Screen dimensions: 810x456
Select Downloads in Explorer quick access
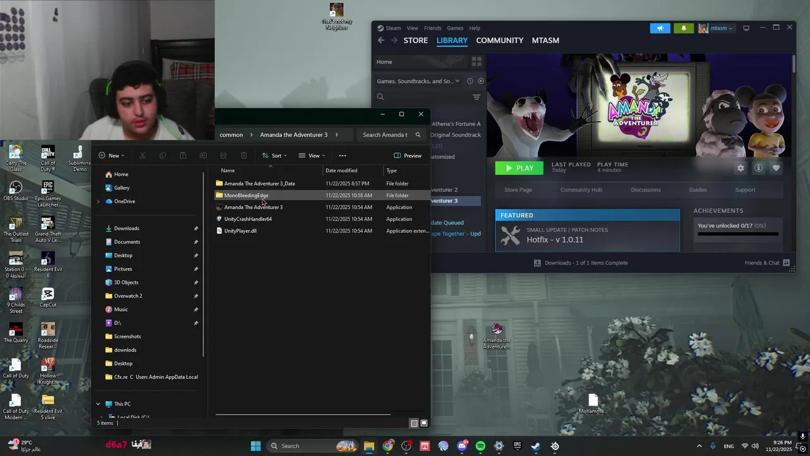click(x=127, y=228)
